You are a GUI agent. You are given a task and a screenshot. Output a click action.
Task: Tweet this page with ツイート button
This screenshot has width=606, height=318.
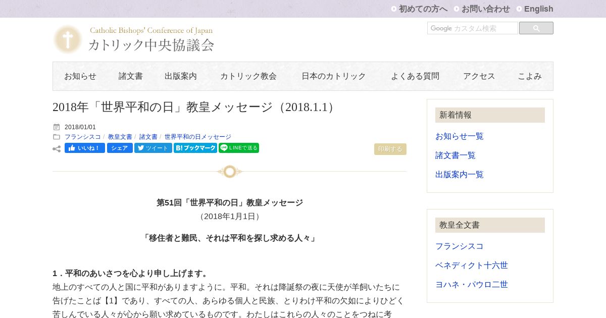pos(153,148)
